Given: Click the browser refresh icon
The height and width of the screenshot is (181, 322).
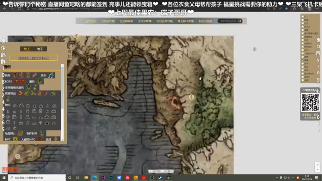Looking at the screenshot, I should click(x=19, y=8).
